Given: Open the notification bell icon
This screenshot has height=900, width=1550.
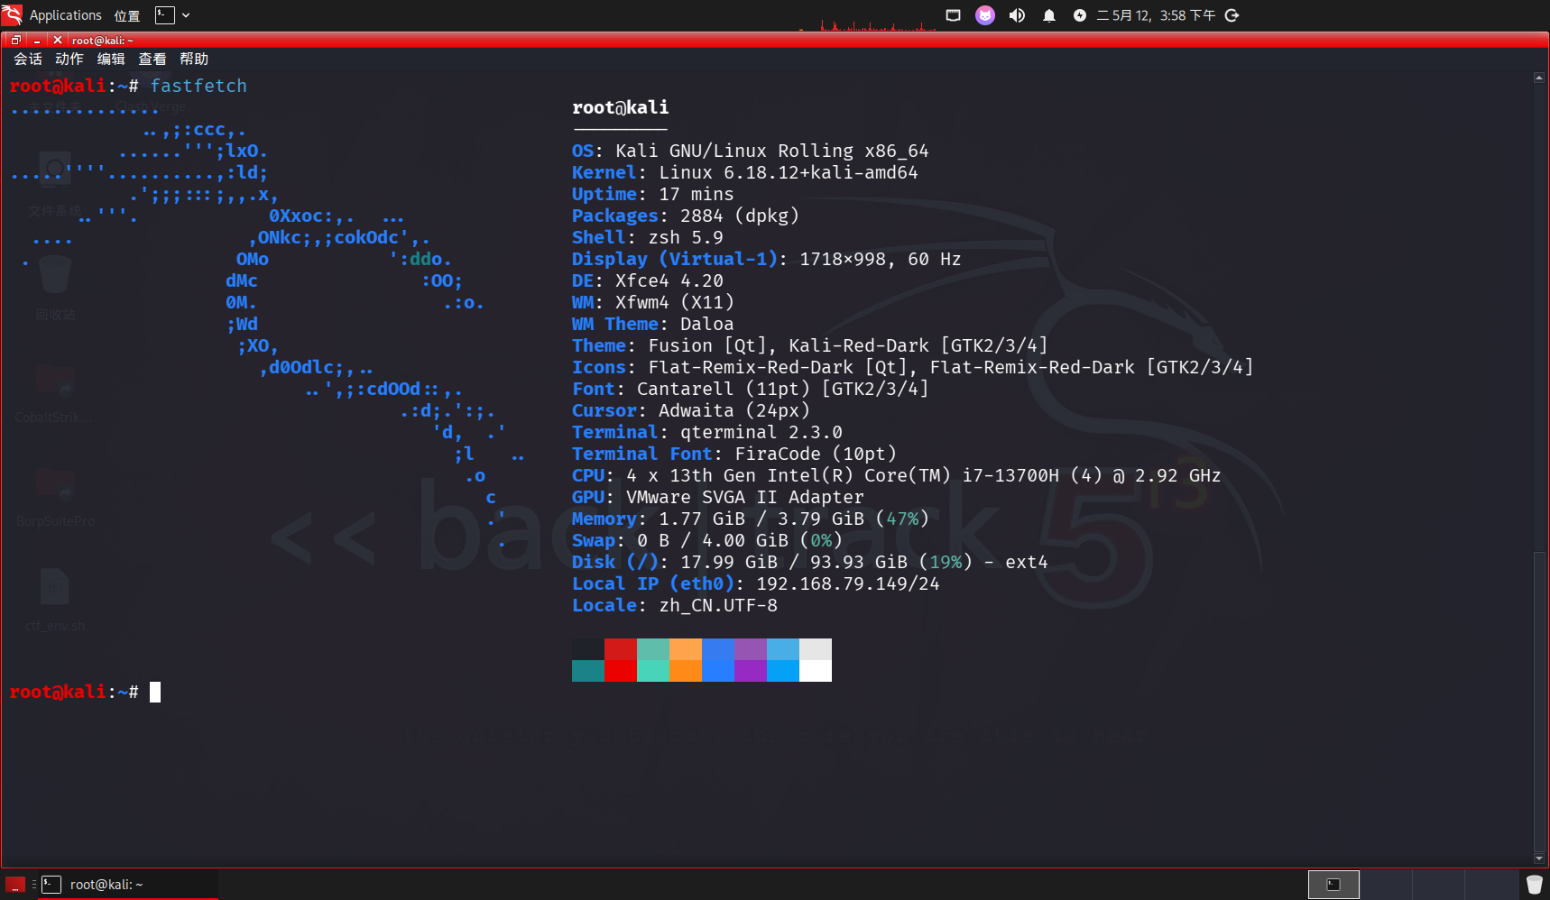Looking at the screenshot, I should point(1048,15).
